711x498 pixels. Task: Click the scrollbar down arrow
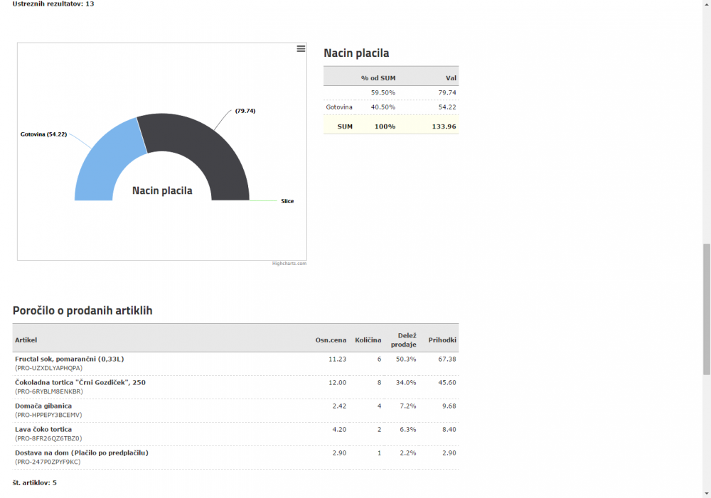(x=706, y=493)
